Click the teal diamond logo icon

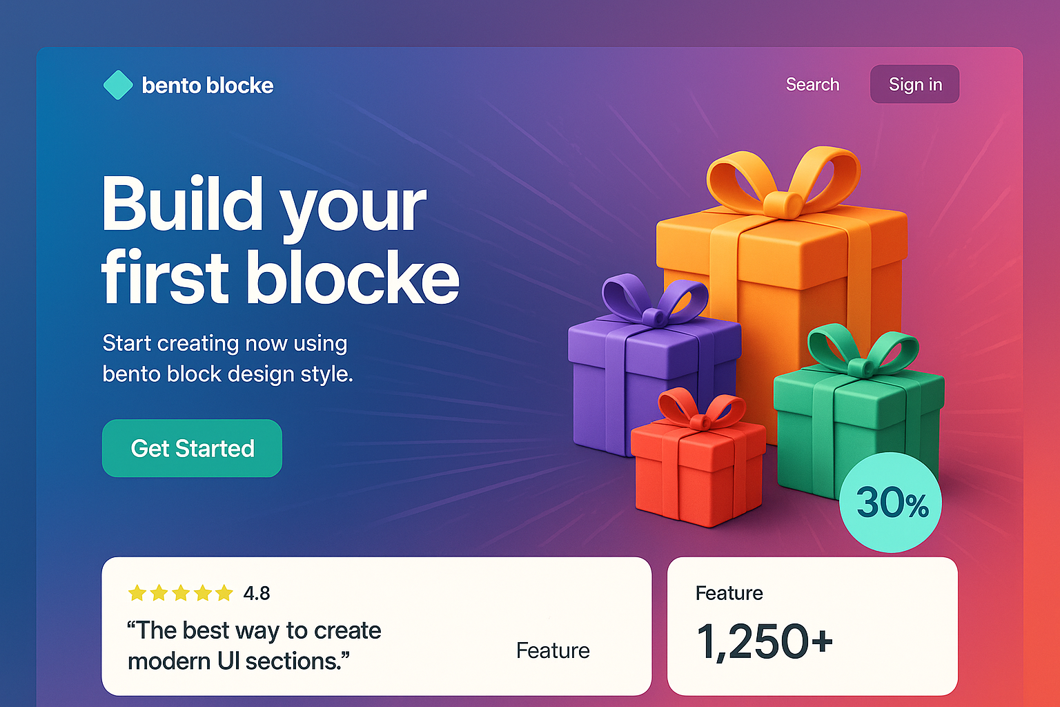tap(118, 85)
